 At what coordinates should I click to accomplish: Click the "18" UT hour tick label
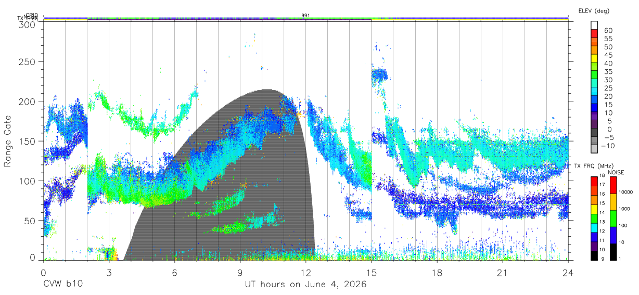tap(437, 272)
